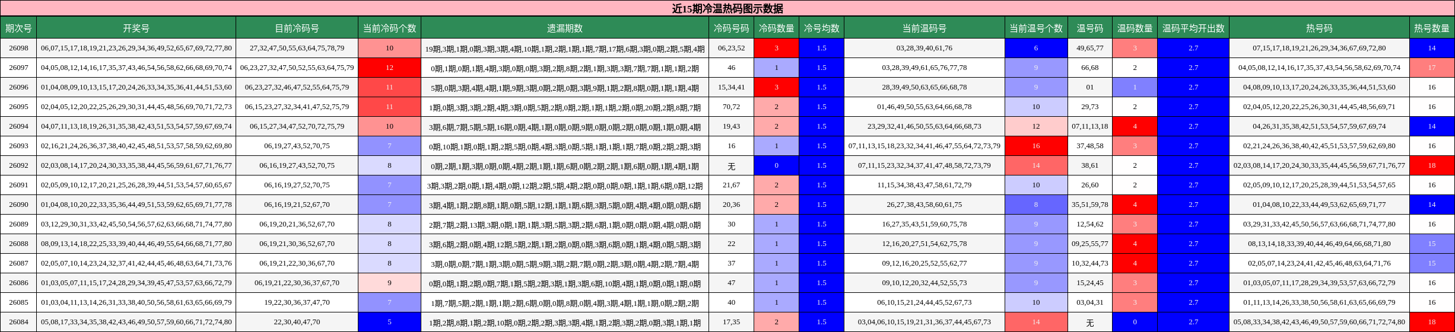This screenshot has height=332, width=1455.
Task: Select the 遗漏期数 column header
Action: [x=565, y=28]
